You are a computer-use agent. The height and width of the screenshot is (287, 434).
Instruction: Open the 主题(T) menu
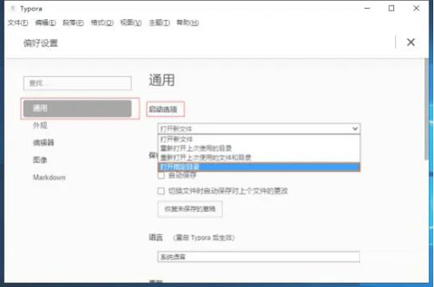[x=159, y=22]
